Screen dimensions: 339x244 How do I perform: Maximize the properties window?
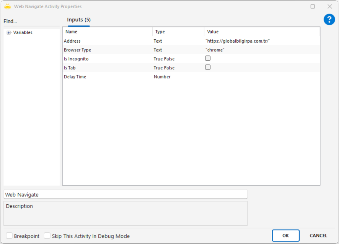click(x=313, y=7)
